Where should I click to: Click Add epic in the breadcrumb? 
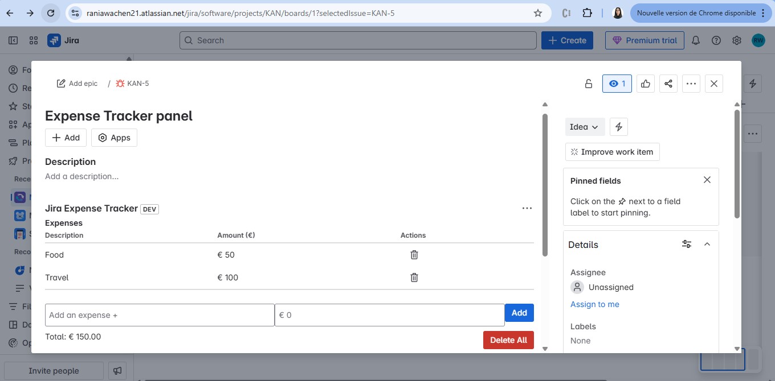tap(77, 84)
